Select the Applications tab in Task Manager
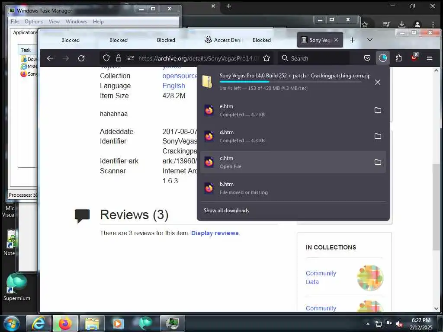Image resolution: width=443 pixels, height=332 pixels. pyautogui.click(x=25, y=32)
